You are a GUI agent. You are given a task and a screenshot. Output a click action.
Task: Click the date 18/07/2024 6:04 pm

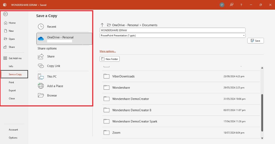(234, 133)
